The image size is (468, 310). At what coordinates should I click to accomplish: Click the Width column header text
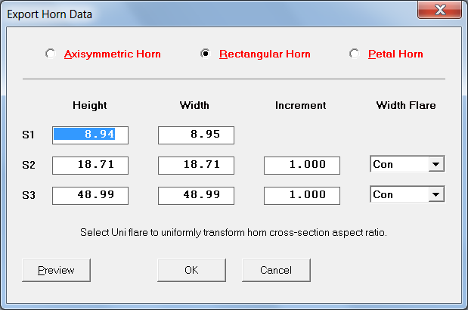click(x=194, y=105)
